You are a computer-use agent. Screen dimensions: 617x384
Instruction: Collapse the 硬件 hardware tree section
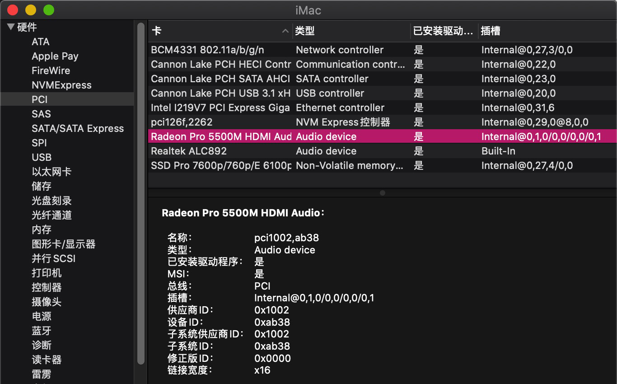tap(11, 27)
